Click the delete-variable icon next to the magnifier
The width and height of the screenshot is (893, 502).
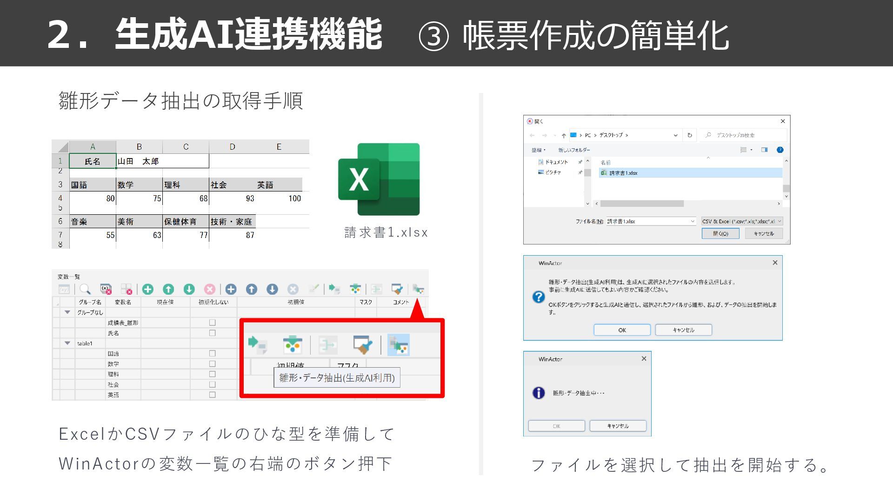tap(106, 289)
